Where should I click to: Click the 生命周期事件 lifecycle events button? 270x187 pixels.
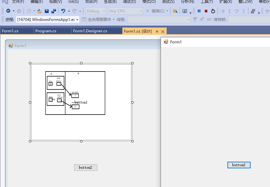pyautogui.click(x=96, y=20)
